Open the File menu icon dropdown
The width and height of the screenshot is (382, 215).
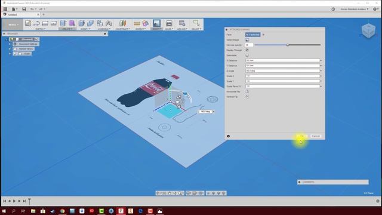point(14,9)
